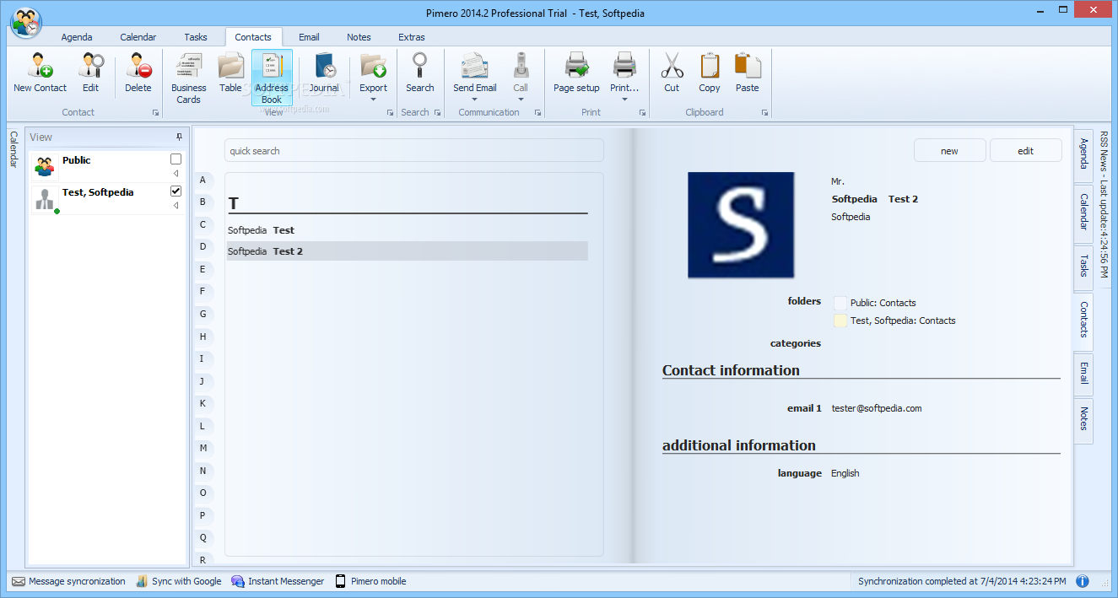Open Contact group dialog launcher

pyautogui.click(x=155, y=112)
